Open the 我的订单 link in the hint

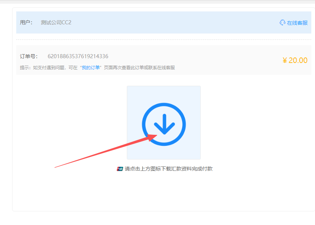(91, 68)
